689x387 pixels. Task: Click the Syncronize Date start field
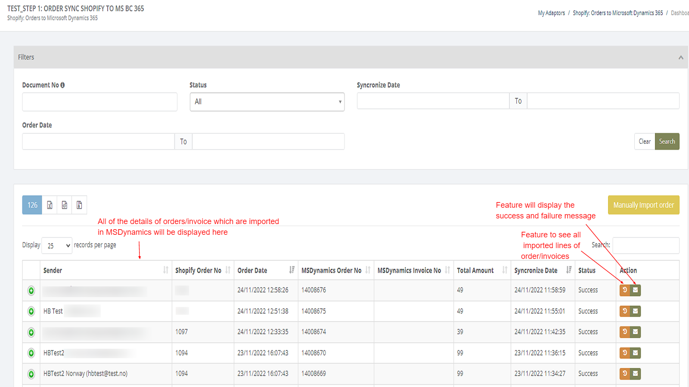pos(433,101)
